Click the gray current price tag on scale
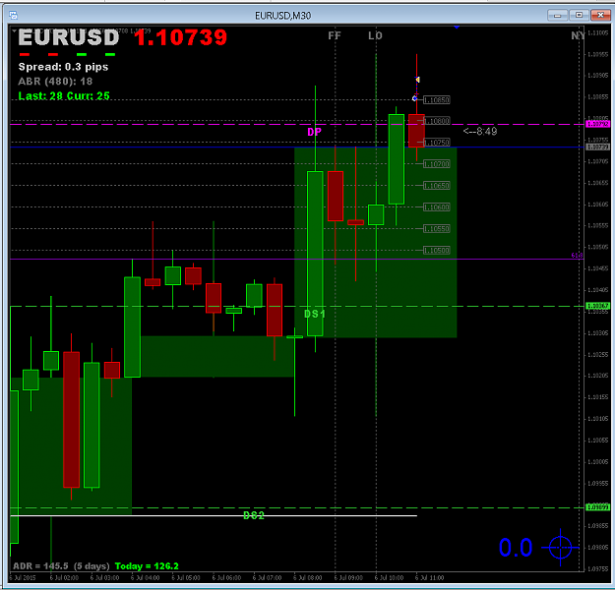Image resolution: width=615 pixels, height=590 pixels. pyautogui.click(x=597, y=147)
